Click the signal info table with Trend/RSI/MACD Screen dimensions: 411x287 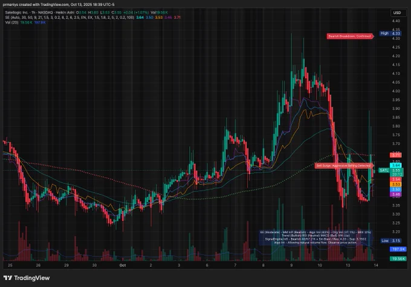(x=315, y=237)
